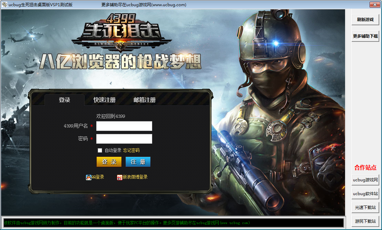Open the 快速注册 tab
382x230 pixels.
(x=104, y=100)
